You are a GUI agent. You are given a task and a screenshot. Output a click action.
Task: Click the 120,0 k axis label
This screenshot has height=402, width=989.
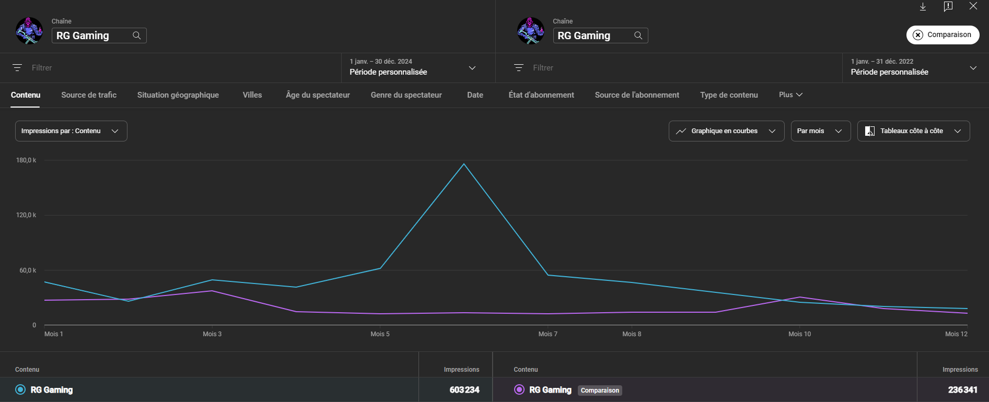(x=26, y=215)
